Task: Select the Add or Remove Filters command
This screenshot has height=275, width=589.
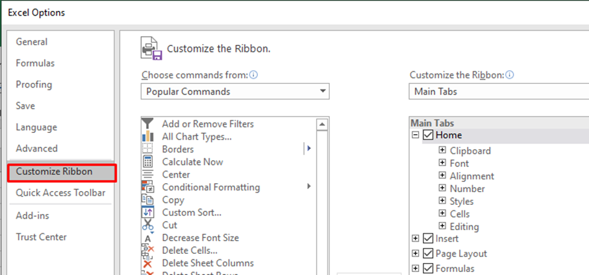Action: tap(208, 124)
